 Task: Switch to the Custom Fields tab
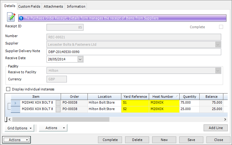pos(30,6)
